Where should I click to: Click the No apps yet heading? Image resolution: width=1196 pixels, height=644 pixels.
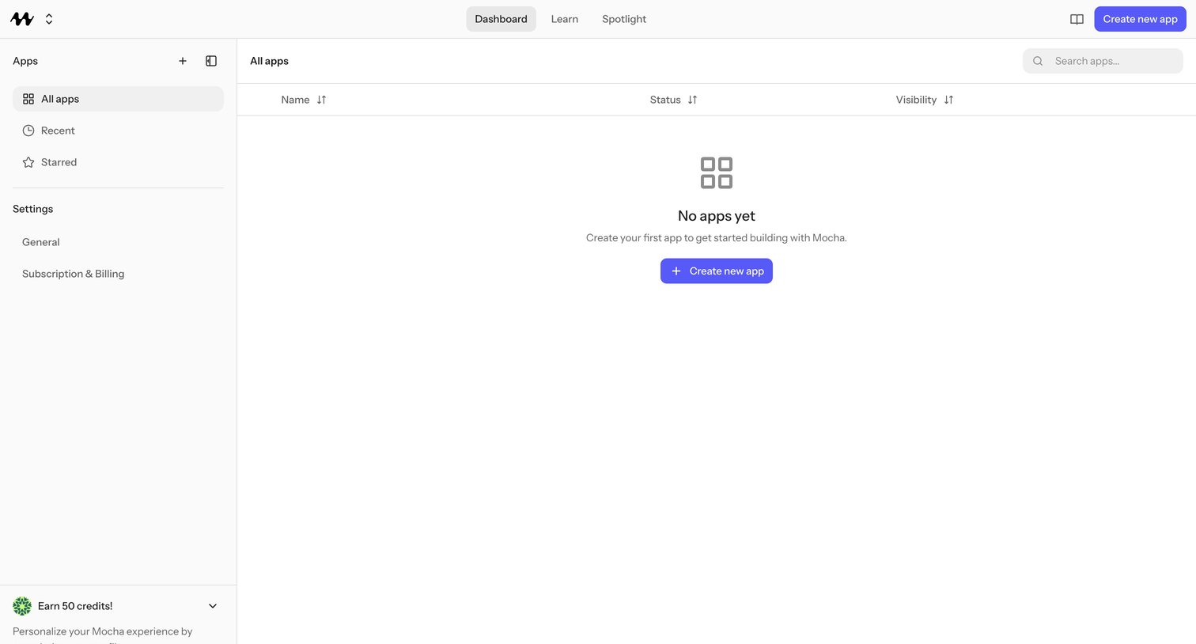point(717,216)
